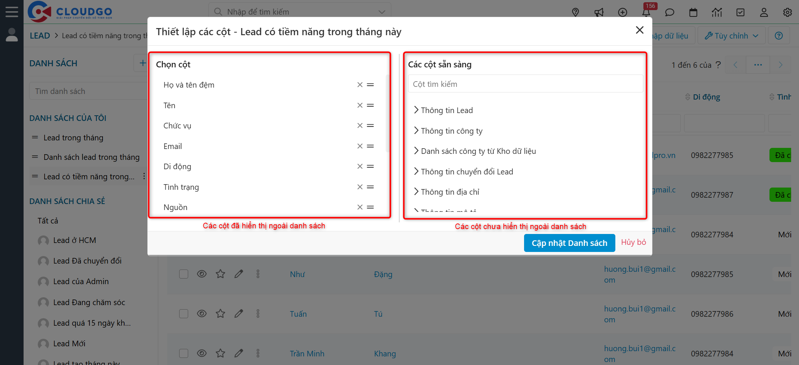Open the notifications bell icon
This screenshot has height=365, width=799.
pyautogui.click(x=646, y=12)
